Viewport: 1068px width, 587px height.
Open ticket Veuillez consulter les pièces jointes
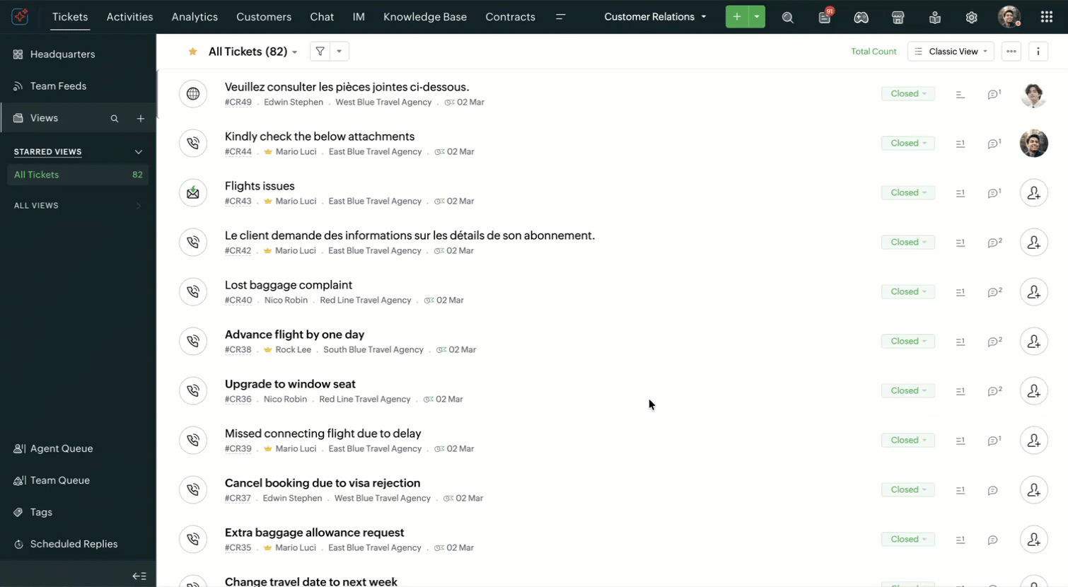pos(347,87)
